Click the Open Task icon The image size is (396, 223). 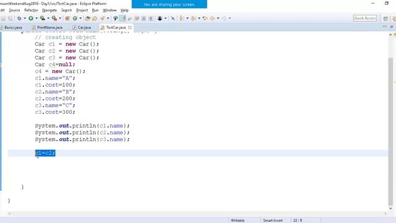click(95, 18)
